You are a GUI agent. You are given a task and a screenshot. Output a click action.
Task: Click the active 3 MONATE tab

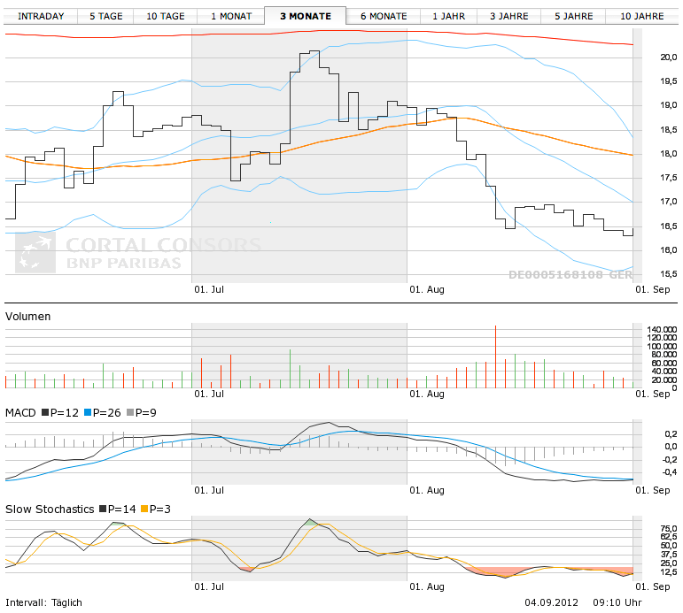tap(305, 16)
